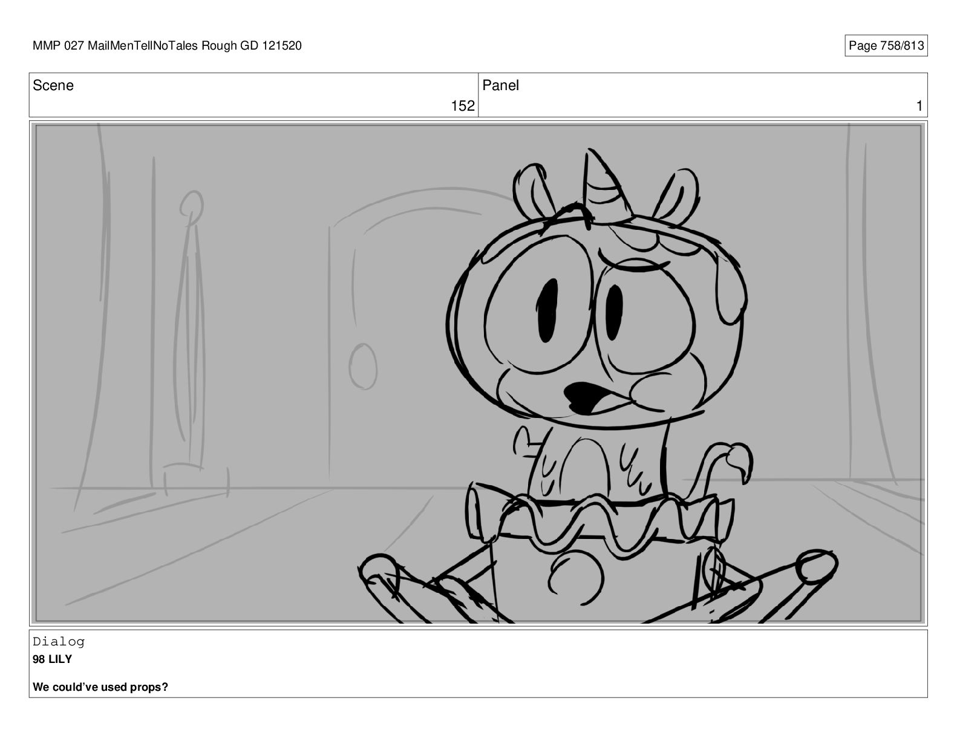Click the storyboard panel drawing of Lily
957x741 pixels.
(x=478, y=373)
